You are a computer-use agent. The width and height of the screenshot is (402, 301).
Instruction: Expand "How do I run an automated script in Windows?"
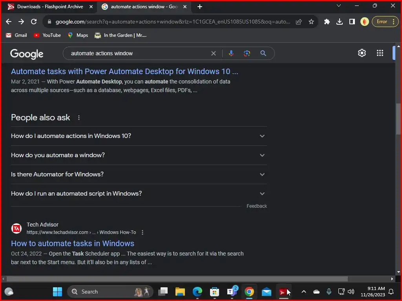click(139, 194)
